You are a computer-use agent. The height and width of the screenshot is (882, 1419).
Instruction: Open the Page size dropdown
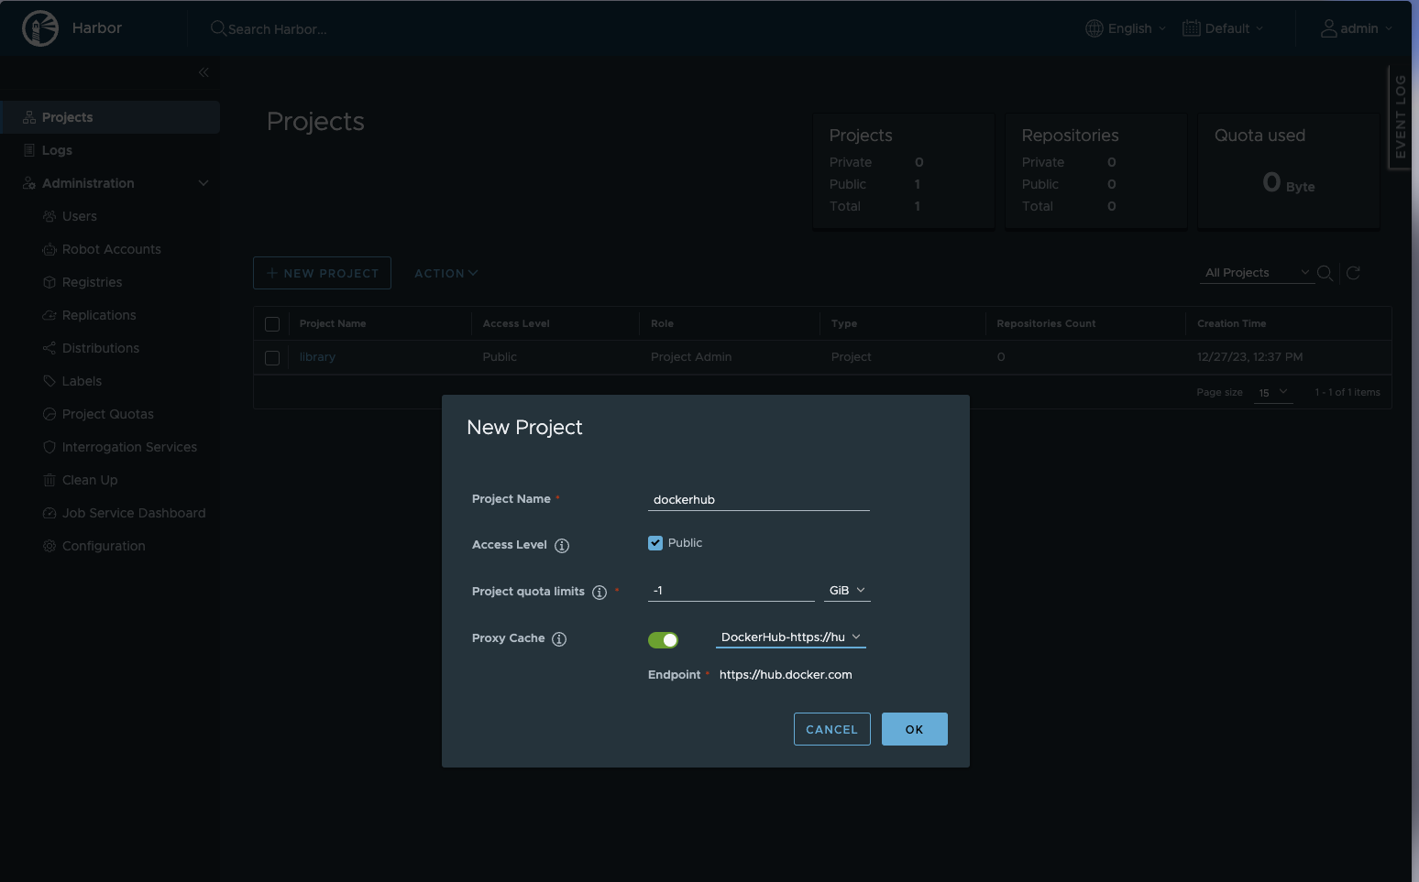(x=1273, y=392)
